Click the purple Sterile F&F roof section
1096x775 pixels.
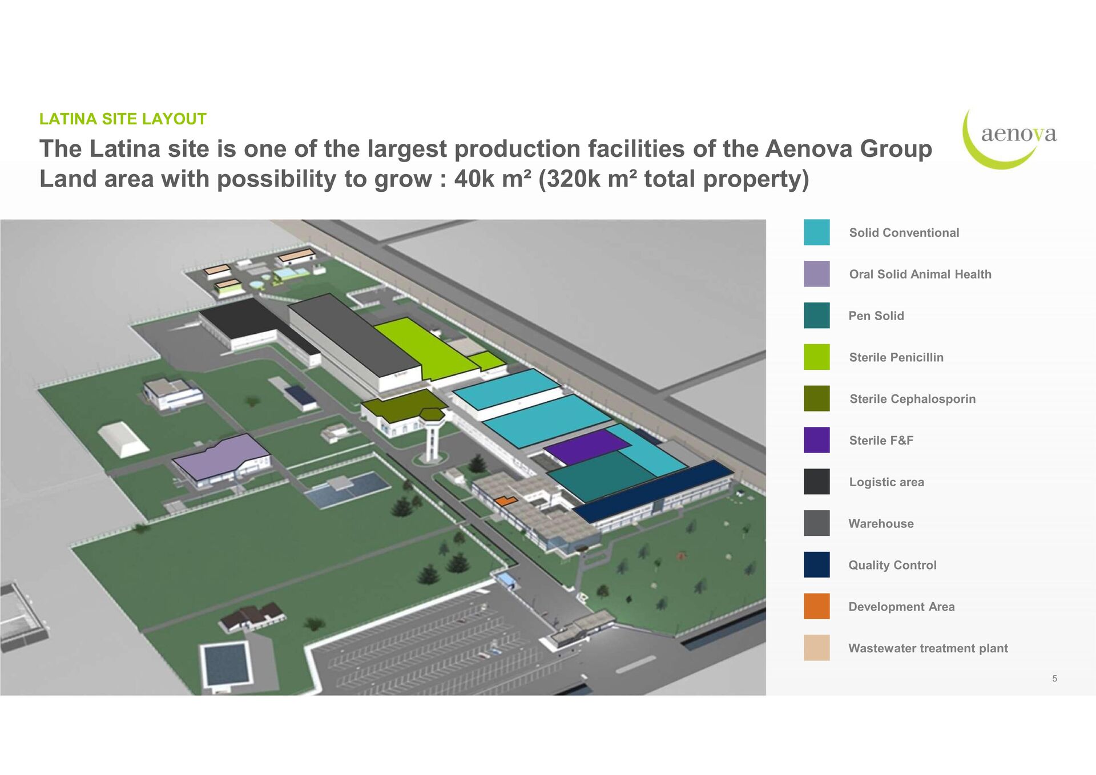point(587,446)
